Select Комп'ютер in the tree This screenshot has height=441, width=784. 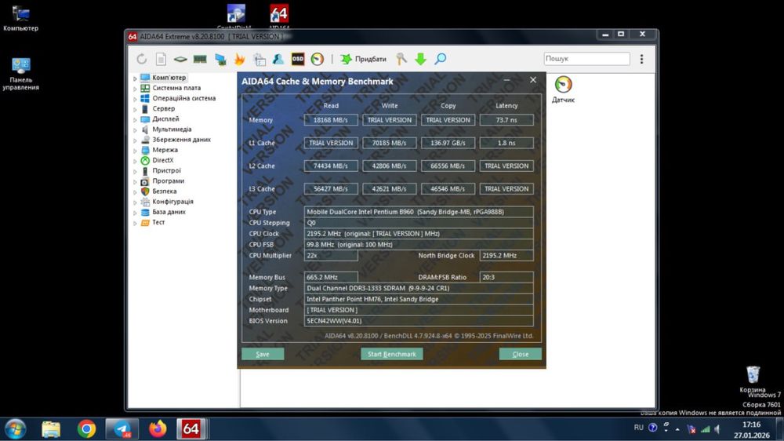click(x=169, y=78)
